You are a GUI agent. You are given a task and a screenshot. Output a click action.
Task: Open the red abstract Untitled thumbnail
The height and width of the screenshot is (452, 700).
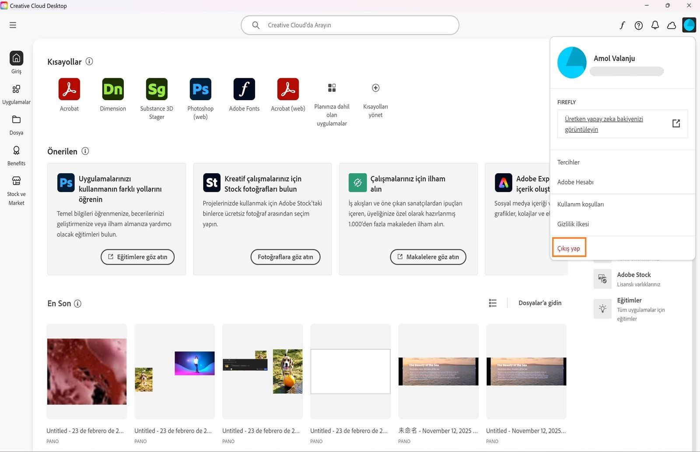(x=87, y=371)
